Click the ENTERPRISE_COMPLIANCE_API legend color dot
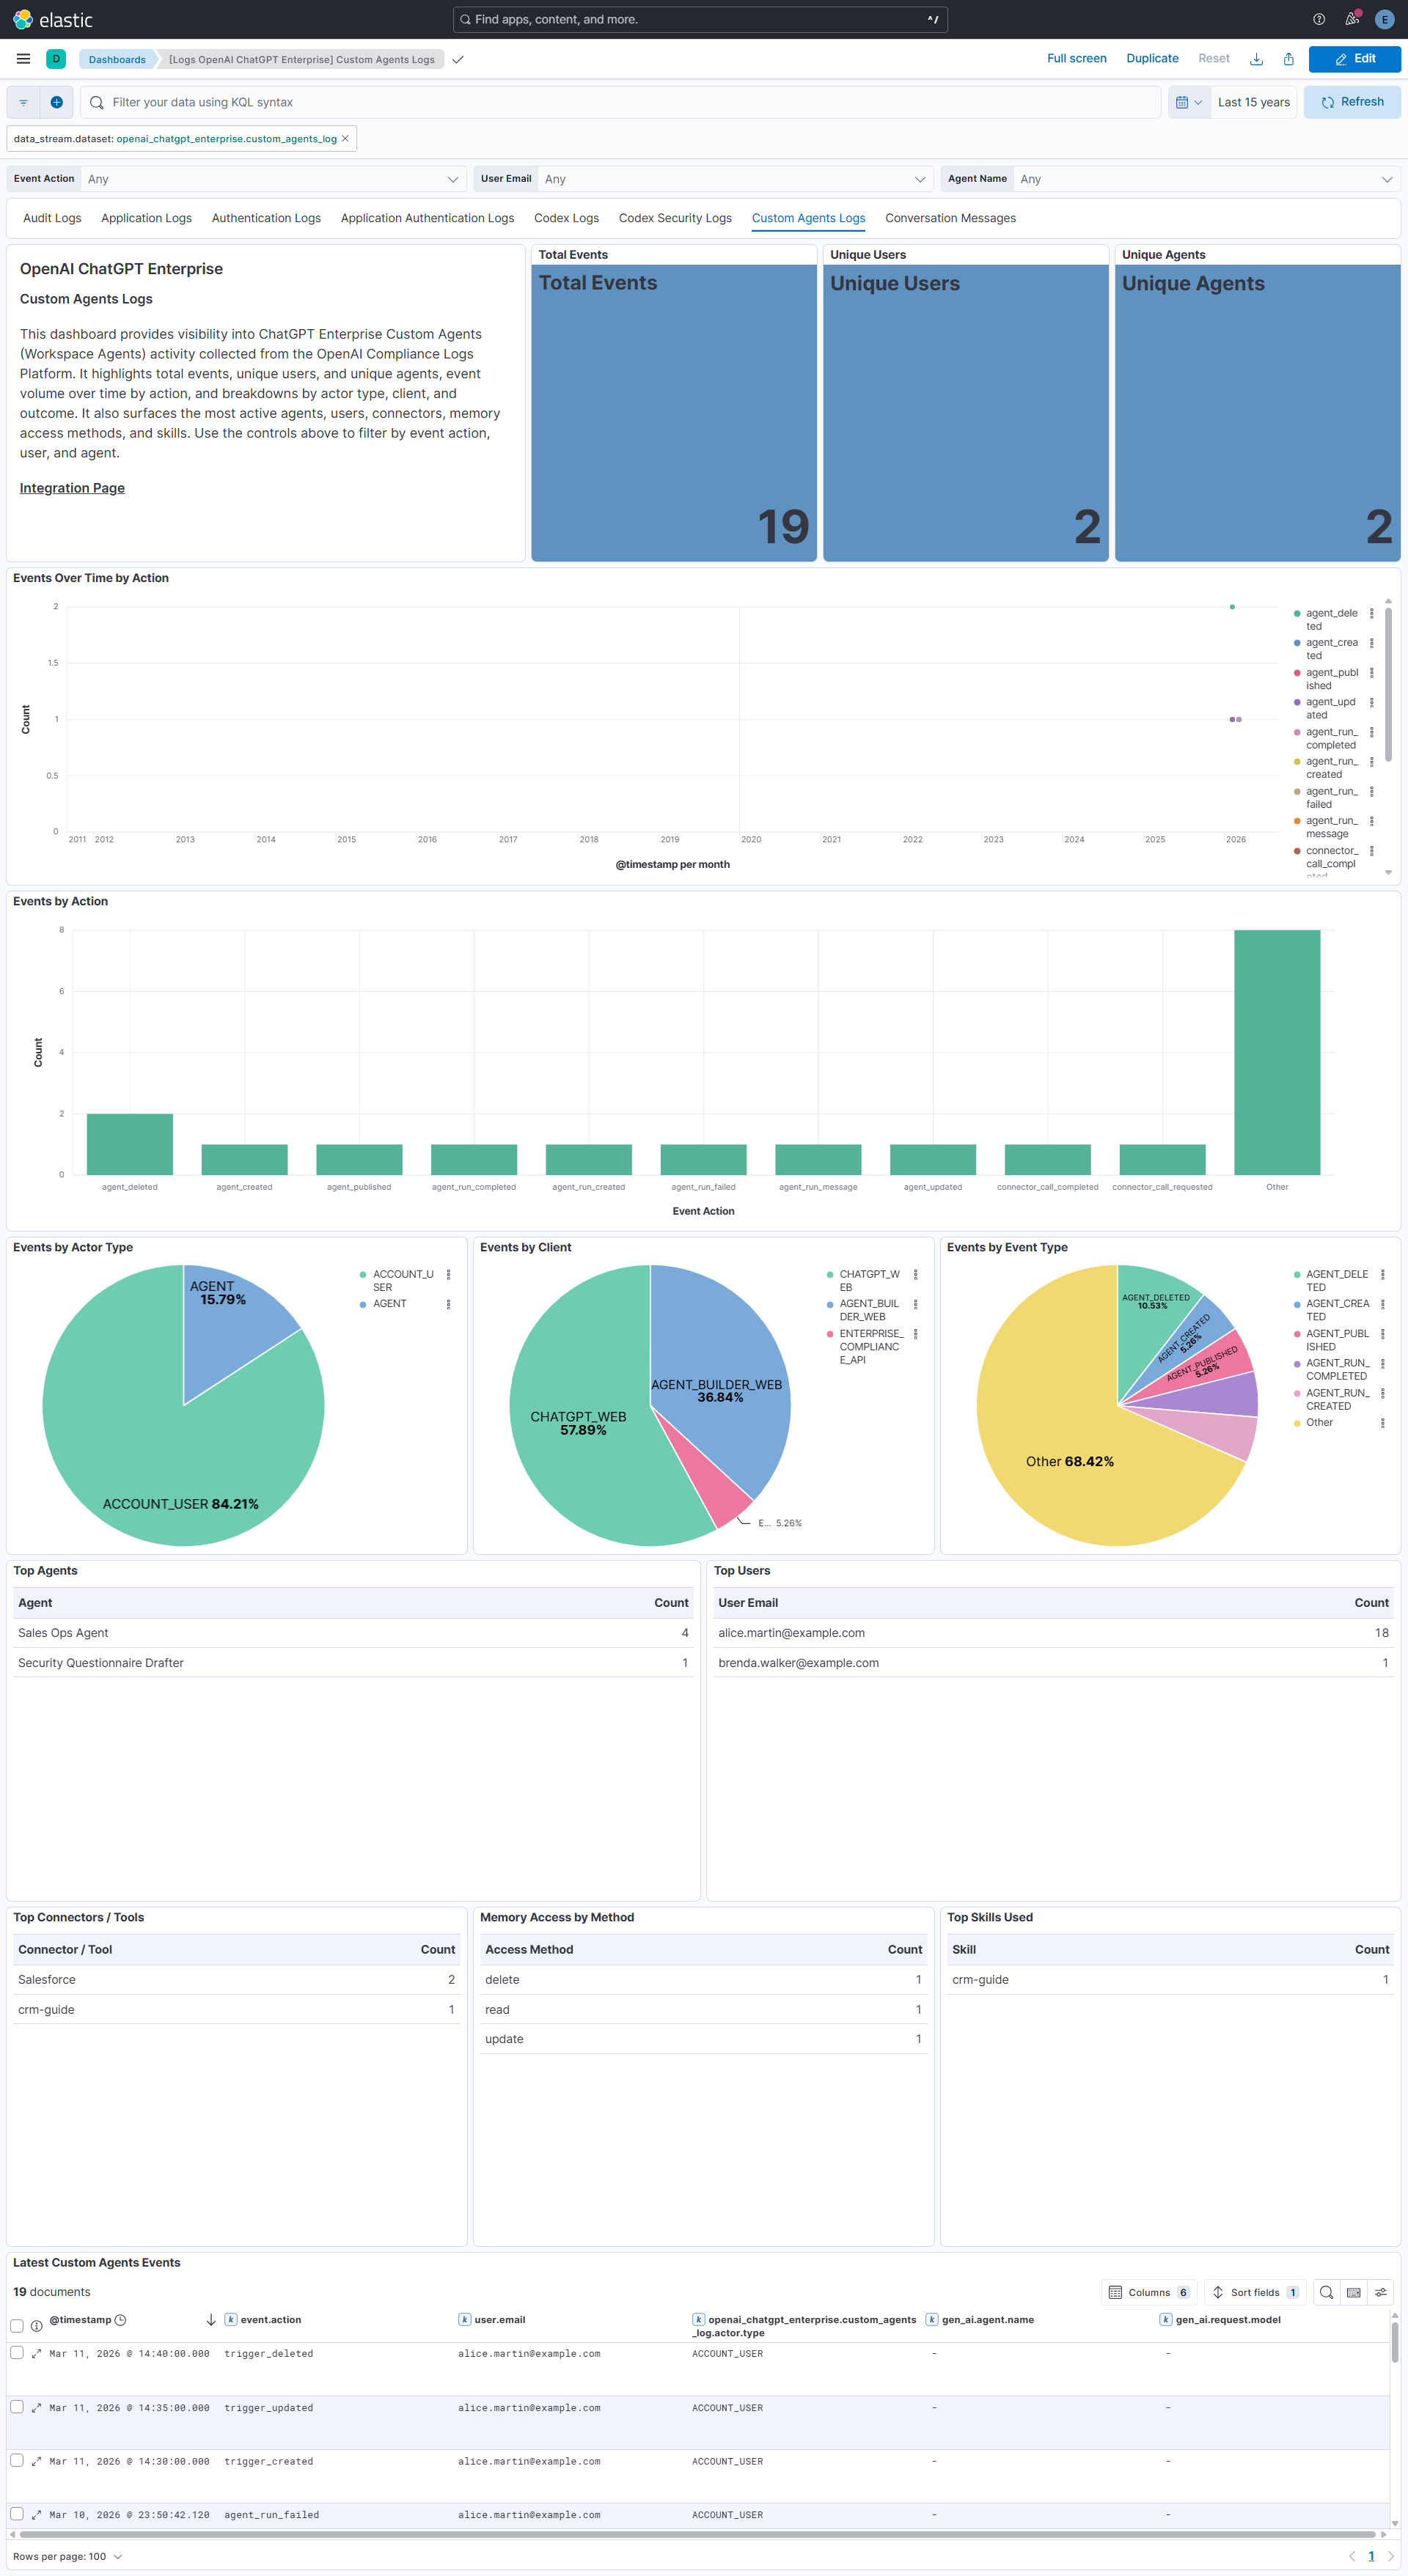Screen dimensions: 1408x2576 [829, 1334]
